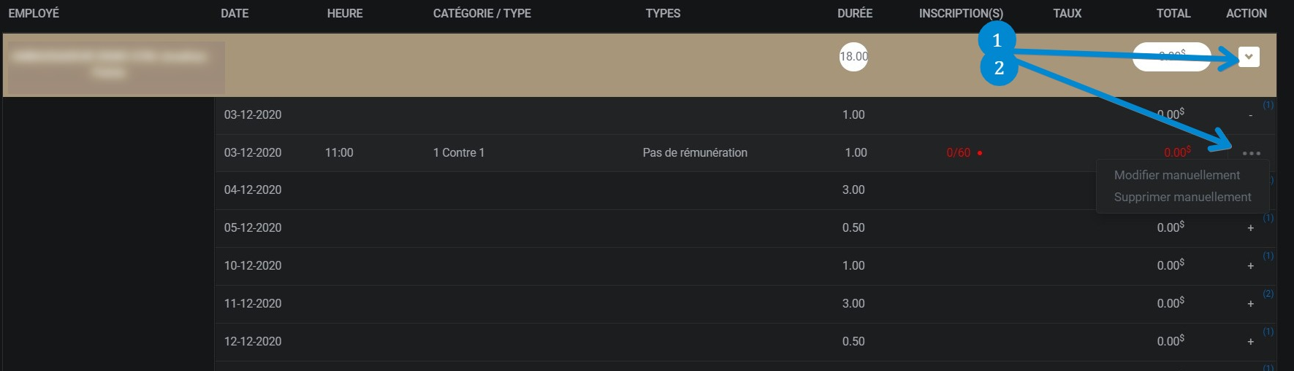
Task: Select Modifier manuellement from the menu
Action: (x=1176, y=175)
